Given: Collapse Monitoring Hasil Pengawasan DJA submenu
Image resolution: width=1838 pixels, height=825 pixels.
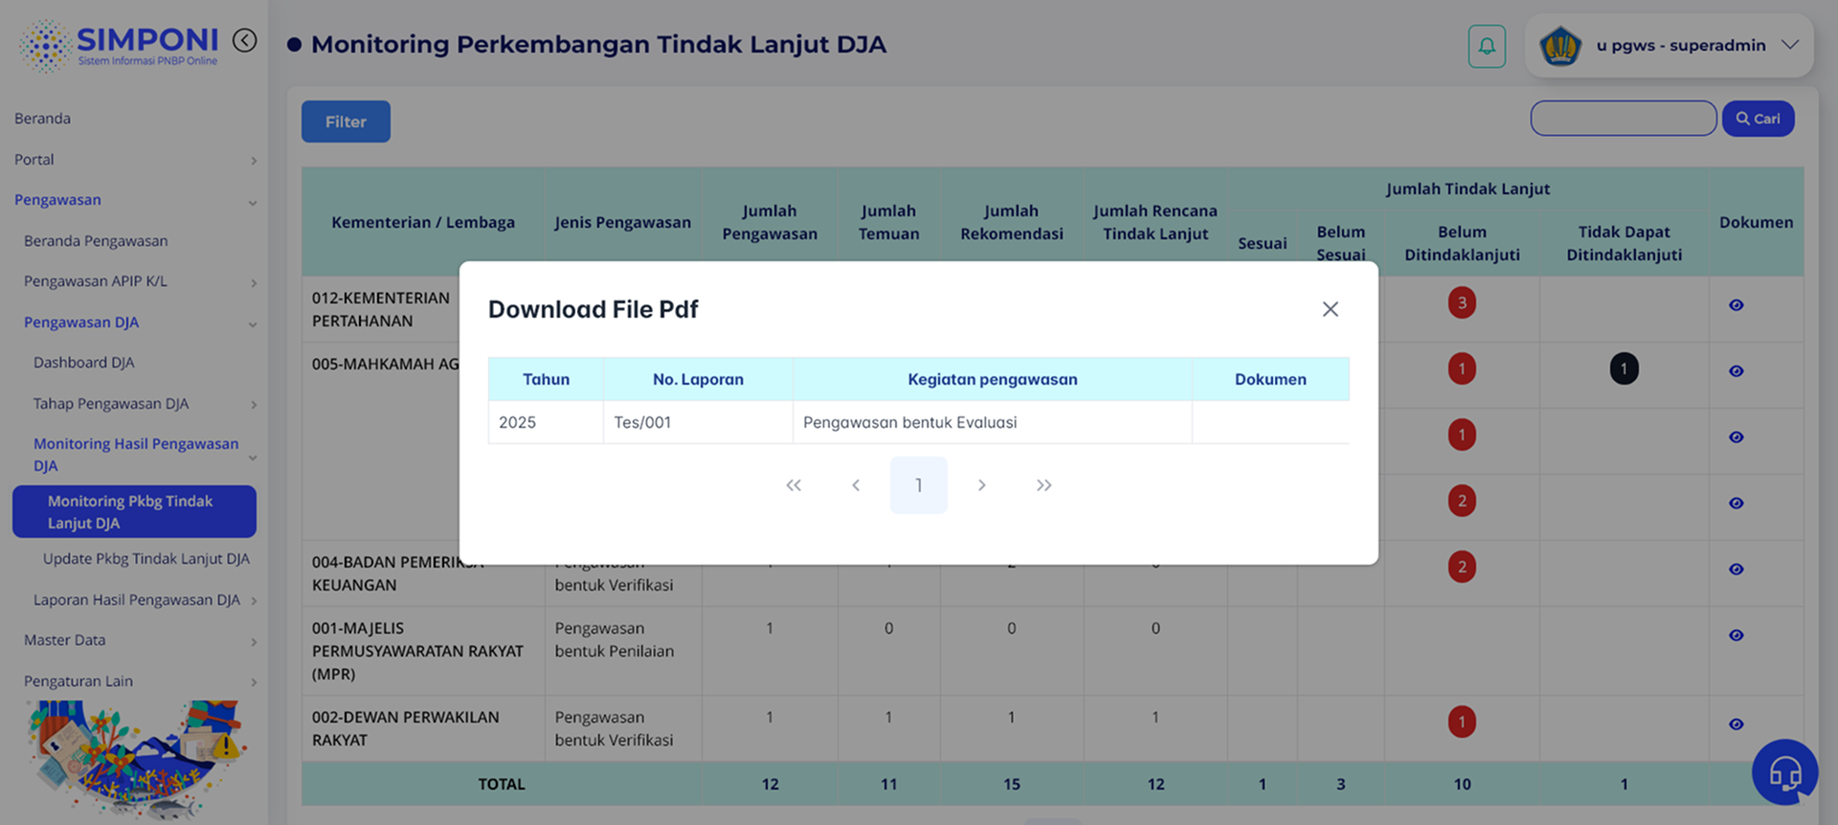Looking at the screenshot, I should [x=253, y=457].
